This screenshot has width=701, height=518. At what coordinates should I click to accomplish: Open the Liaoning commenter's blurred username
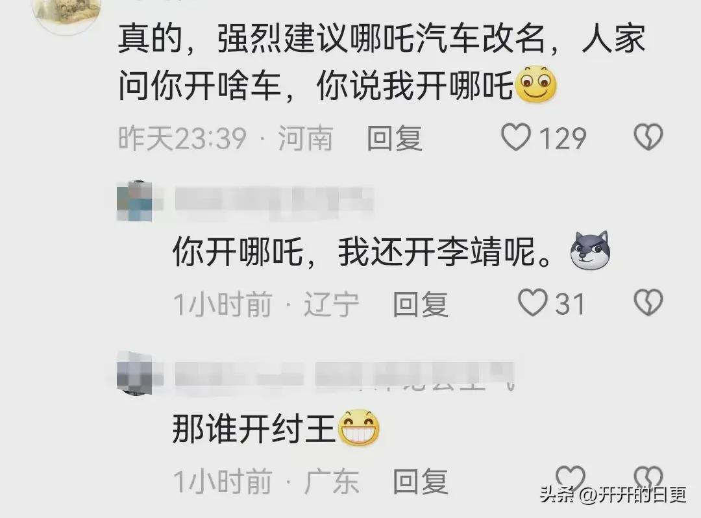coord(274,200)
